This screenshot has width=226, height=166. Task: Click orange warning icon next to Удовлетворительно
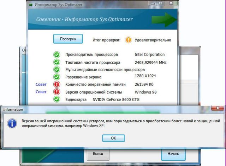tap(128, 40)
